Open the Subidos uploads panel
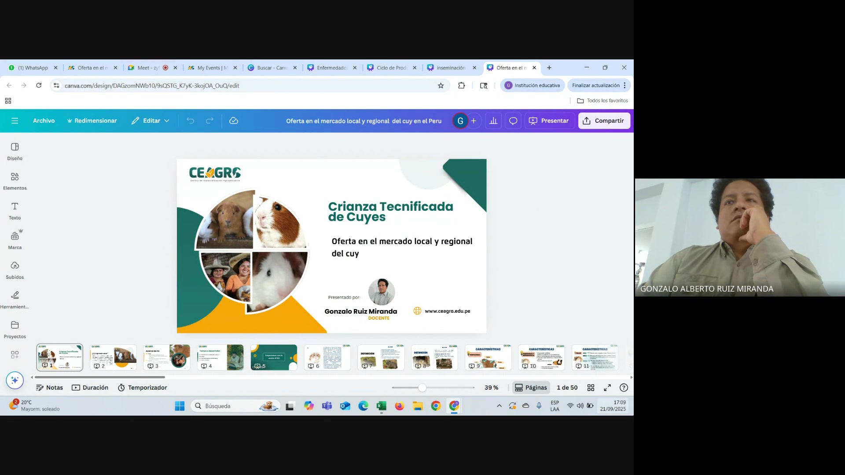The height and width of the screenshot is (475, 845). [x=15, y=270]
